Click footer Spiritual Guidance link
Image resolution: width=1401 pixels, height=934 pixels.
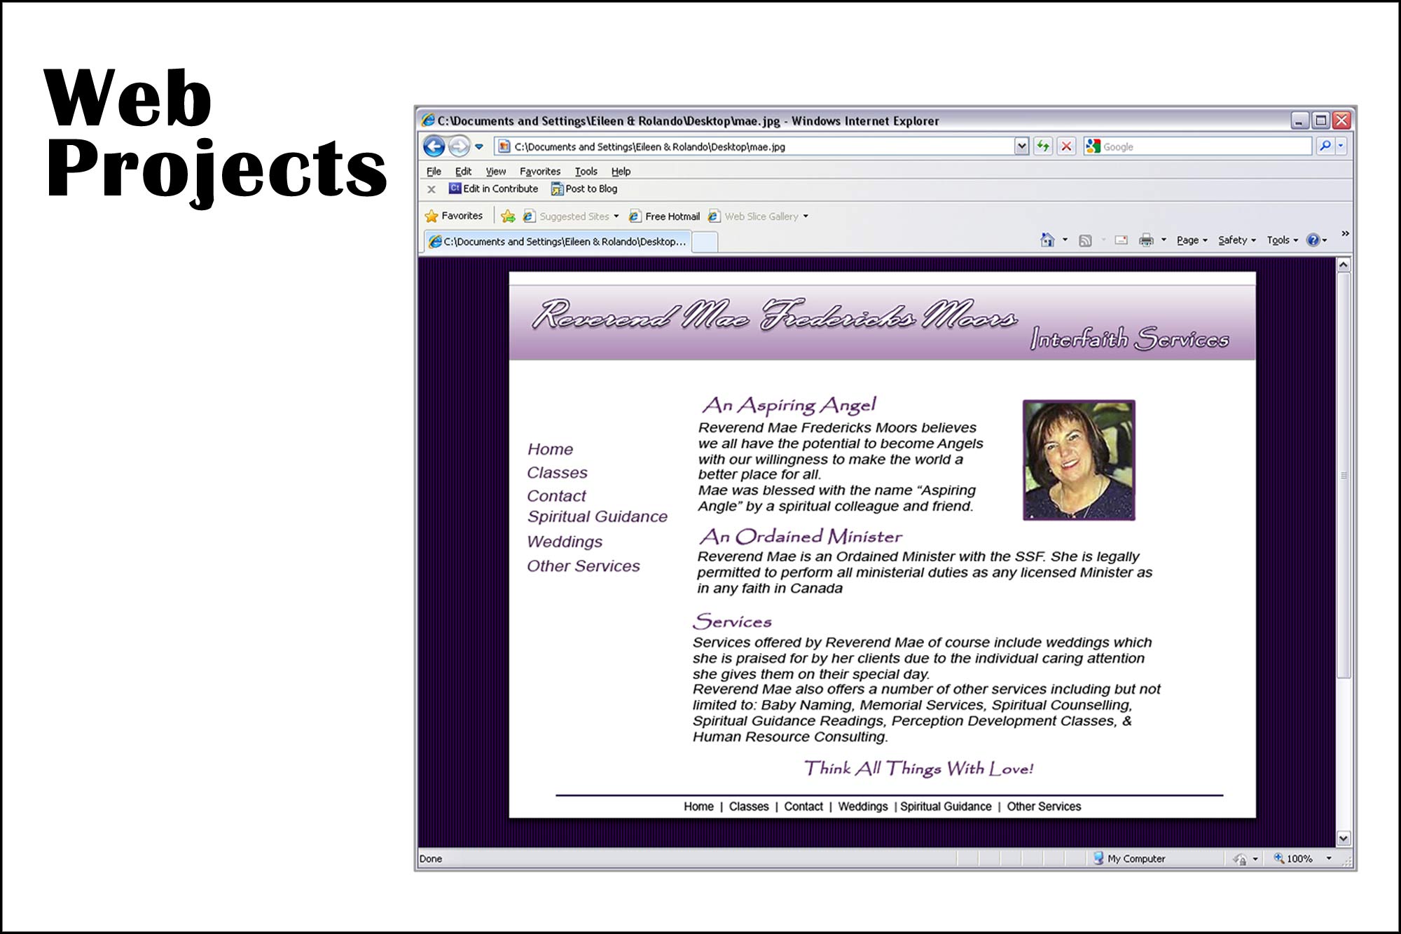pyautogui.click(x=946, y=806)
